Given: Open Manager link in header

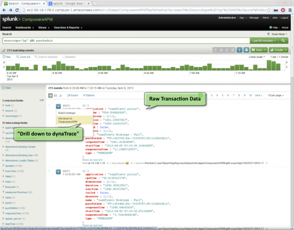Looking at the screenshot, I should point(254,18).
